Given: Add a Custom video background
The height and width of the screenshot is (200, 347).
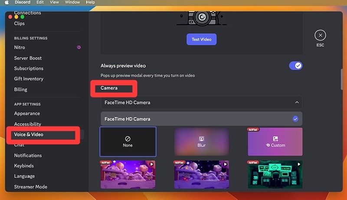Looking at the screenshot, I should click(x=275, y=142).
